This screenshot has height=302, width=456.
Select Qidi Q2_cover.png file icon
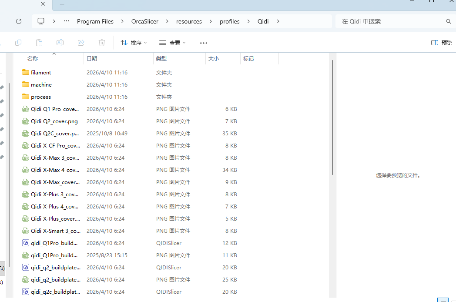[x=26, y=121]
